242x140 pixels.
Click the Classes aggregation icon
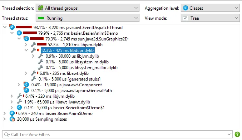(x=186, y=8)
